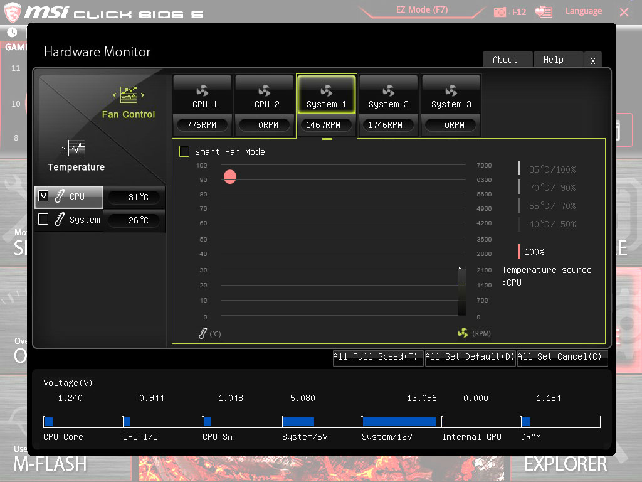Select the System 2 fan tab
This screenshot has height=482, width=642.
389,95
